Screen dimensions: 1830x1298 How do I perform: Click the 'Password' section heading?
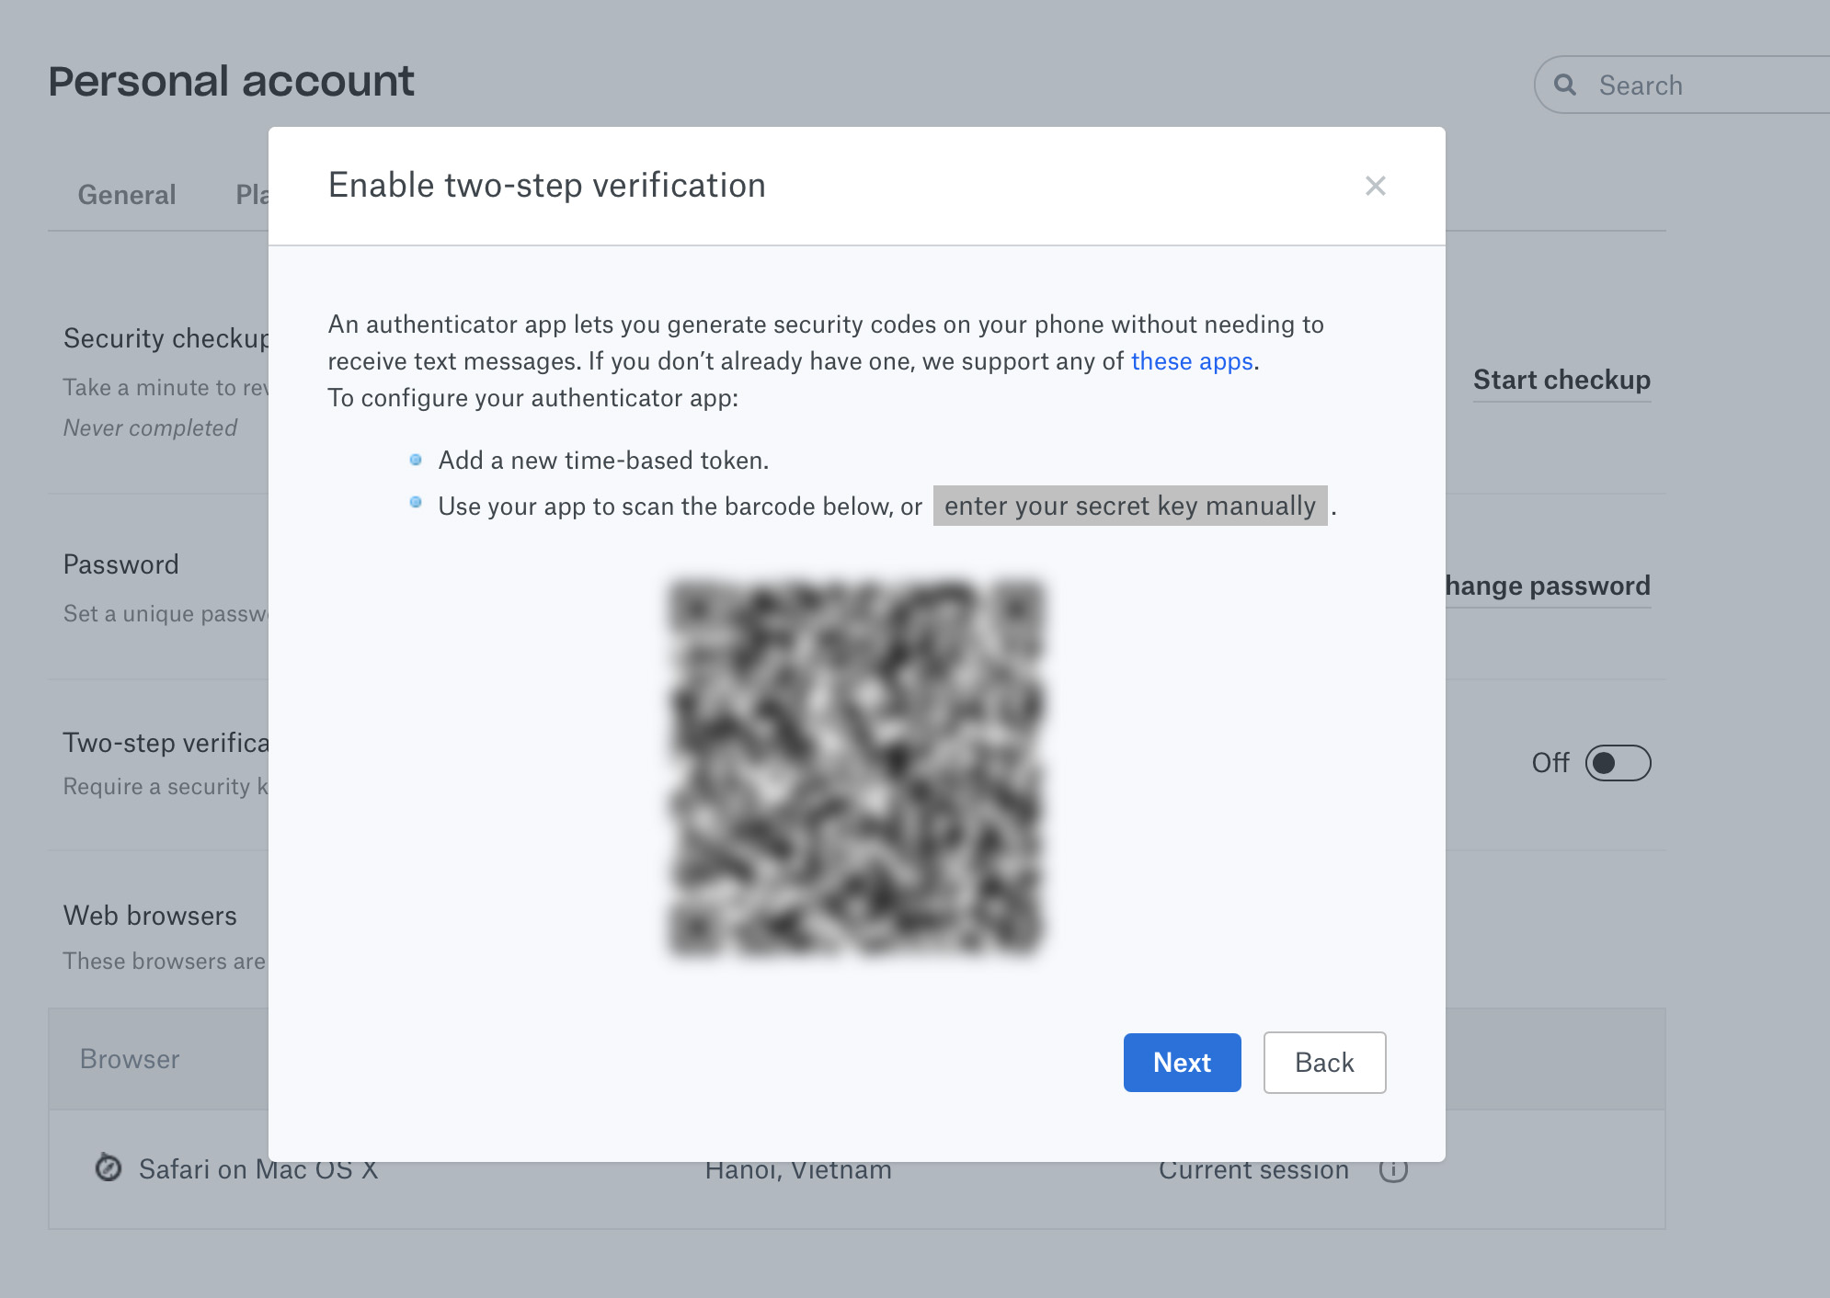coord(121,564)
